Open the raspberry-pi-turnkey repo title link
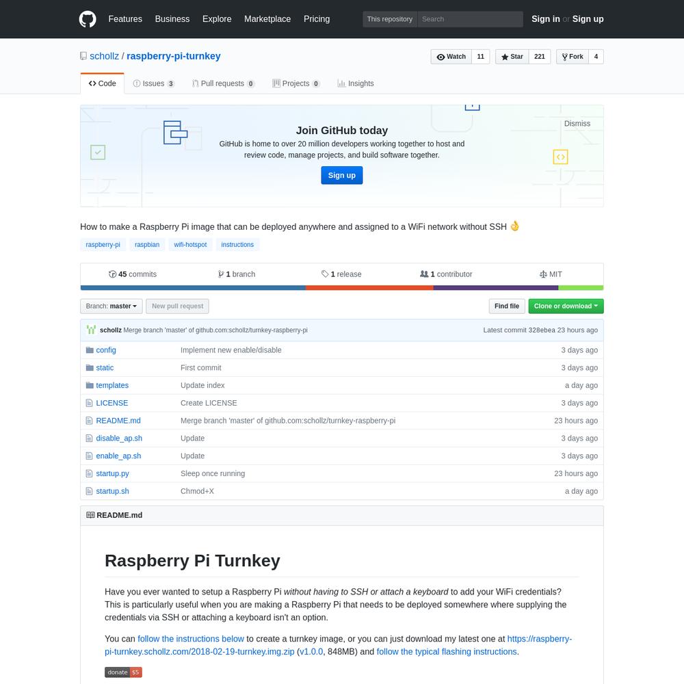Viewport: 684px width, 684px height. pos(174,56)
